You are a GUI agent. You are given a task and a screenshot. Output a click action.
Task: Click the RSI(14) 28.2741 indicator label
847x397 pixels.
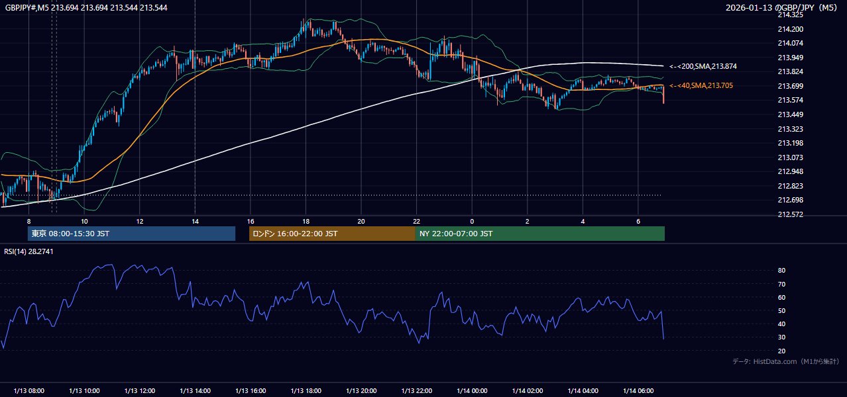click(28, 251)
